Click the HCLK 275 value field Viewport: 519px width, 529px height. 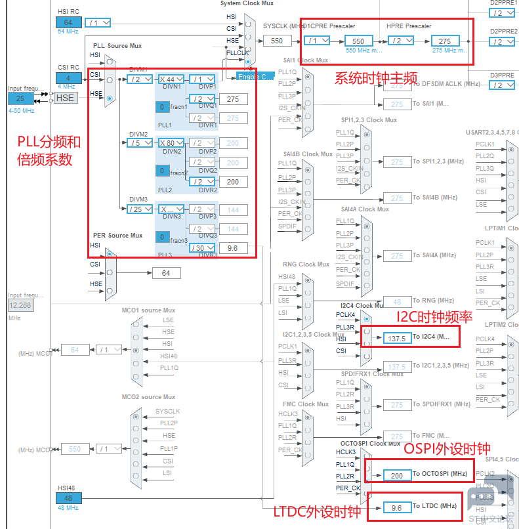(445, 41)
